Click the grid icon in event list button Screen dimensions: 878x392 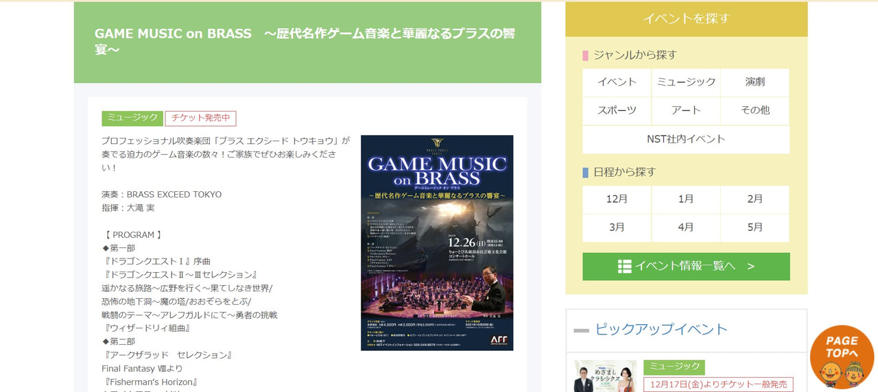click(x=624, y=267)
